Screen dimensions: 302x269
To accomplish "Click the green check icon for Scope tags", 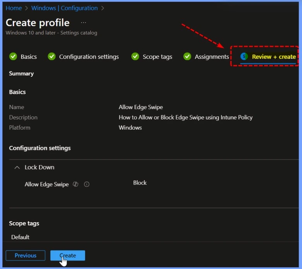I will (135, 56).
